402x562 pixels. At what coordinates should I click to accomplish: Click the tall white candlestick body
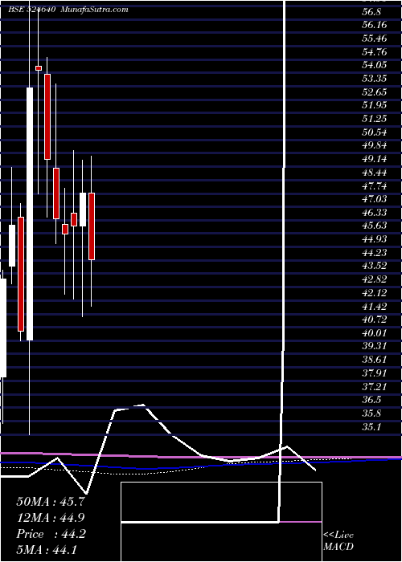tap(30, 214)
